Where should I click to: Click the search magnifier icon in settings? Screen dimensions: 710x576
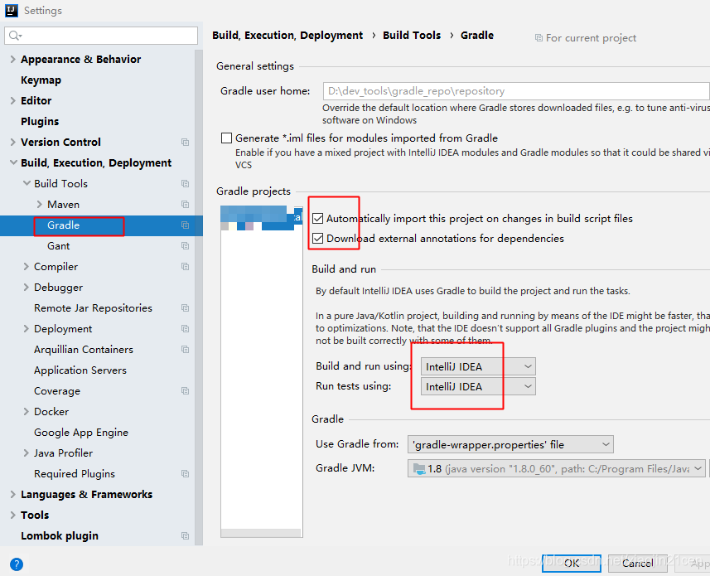[14, 36]
